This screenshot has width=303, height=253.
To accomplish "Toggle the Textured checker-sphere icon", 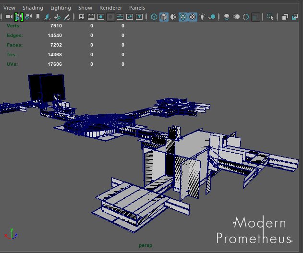I will (x=193, y=17).
